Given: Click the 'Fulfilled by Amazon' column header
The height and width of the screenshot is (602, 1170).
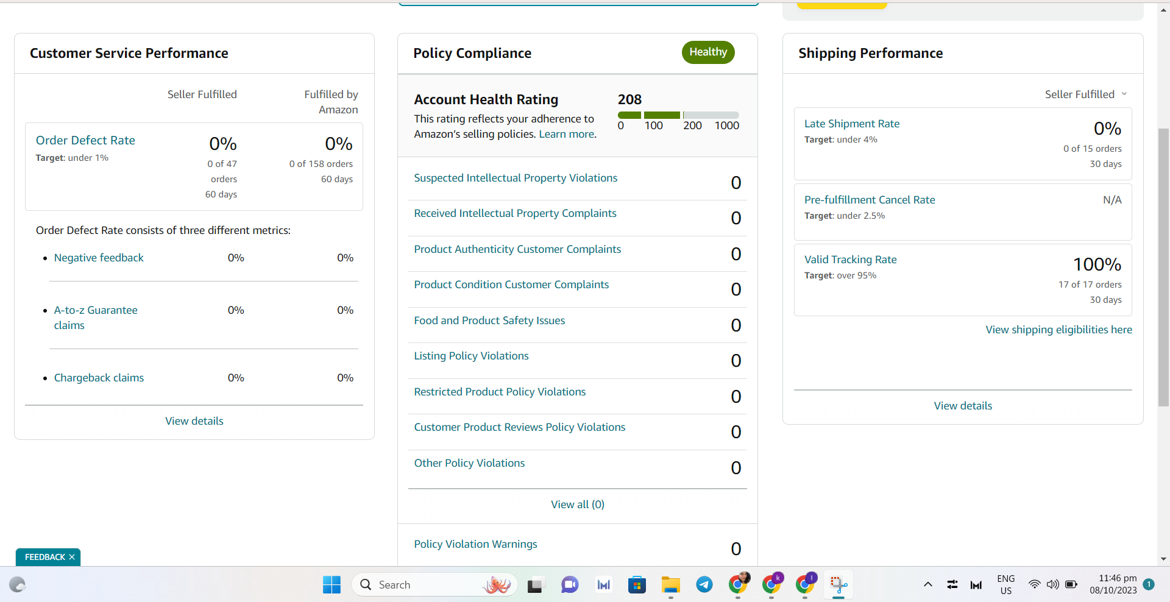Looking at the screenshot, I should 331,102.
